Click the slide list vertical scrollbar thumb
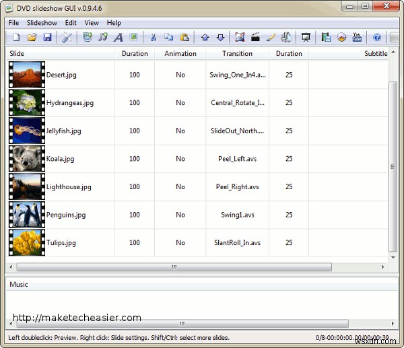This screenshot has height=348, width=404. pos(393,167)
